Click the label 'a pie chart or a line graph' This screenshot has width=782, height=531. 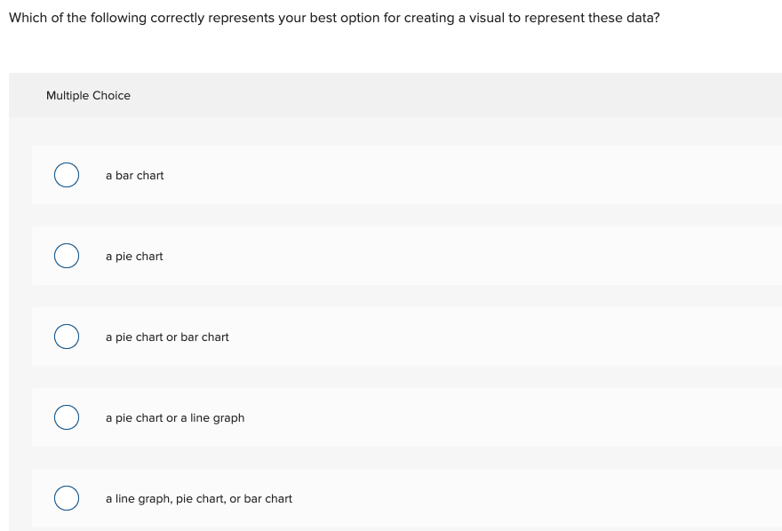click(174, 417)
